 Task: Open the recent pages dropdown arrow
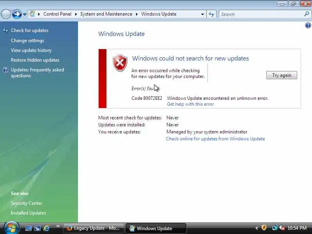coord(25,14)
